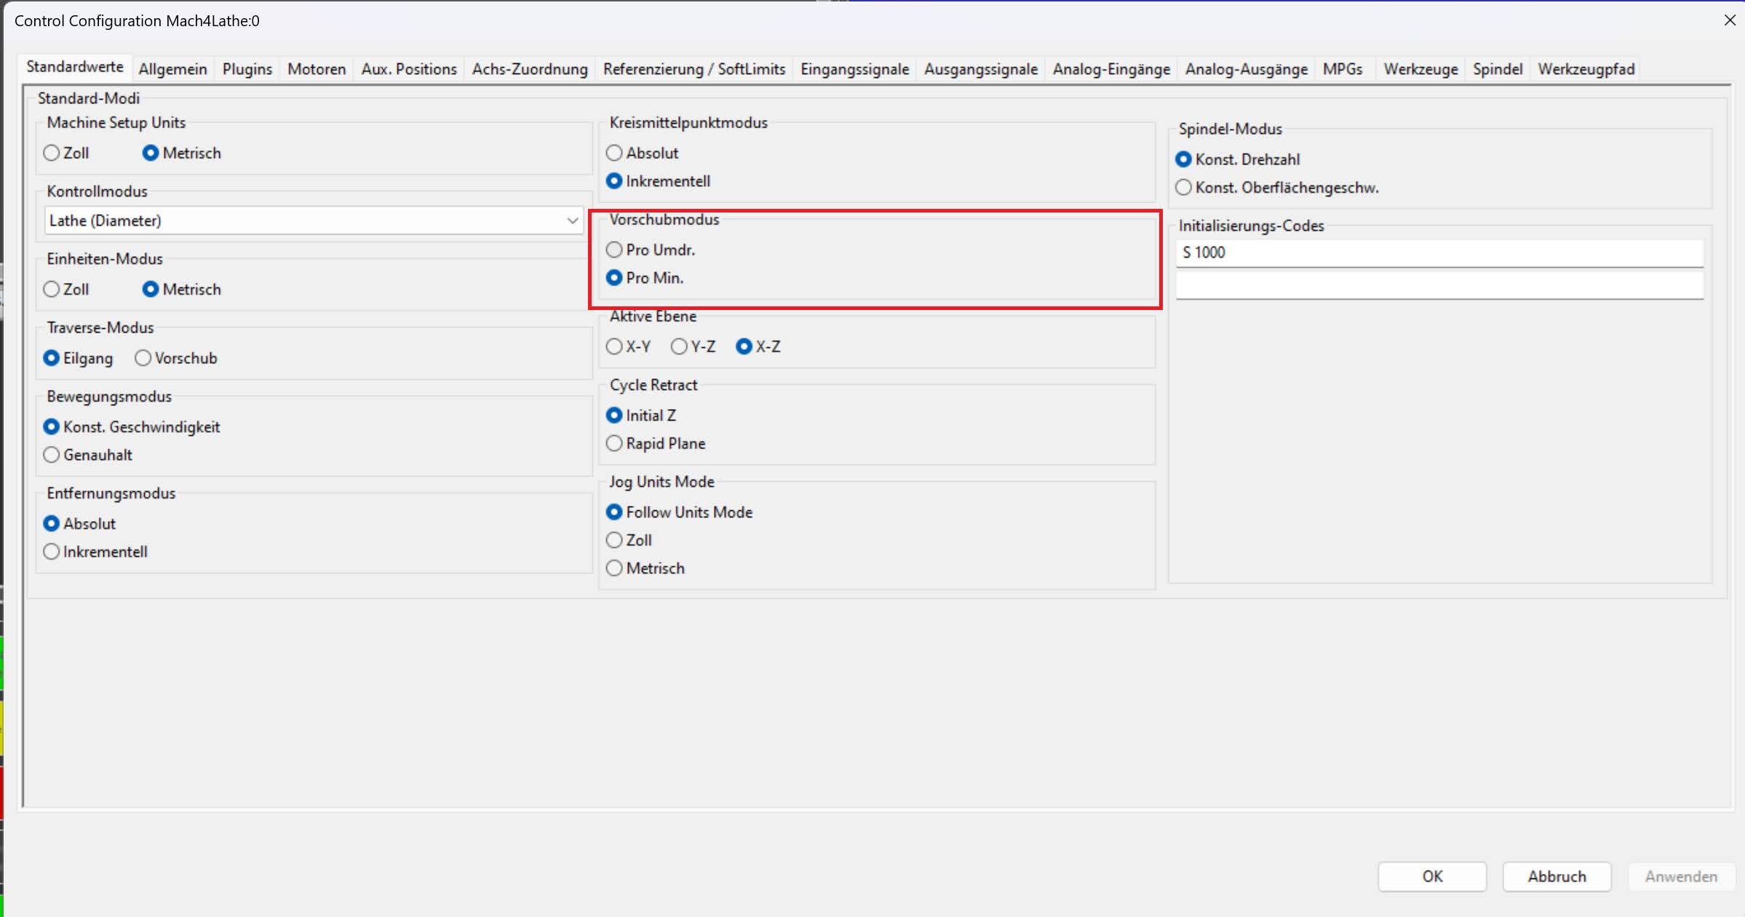Select Konst. Geschwindigkeit motion mode
This screenshot has width=1745, height=917.
click(x=132, y=426)
